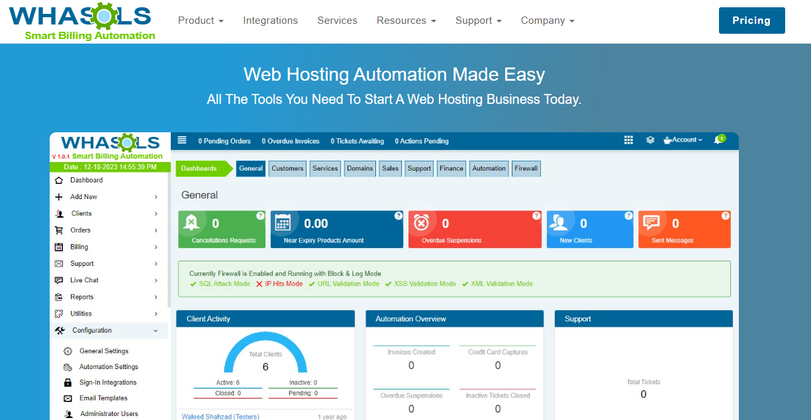The width and height of the screenshot is (811, 420).
Task: Click the Near Expiry calendar icon
Action: tap(283, 223)
